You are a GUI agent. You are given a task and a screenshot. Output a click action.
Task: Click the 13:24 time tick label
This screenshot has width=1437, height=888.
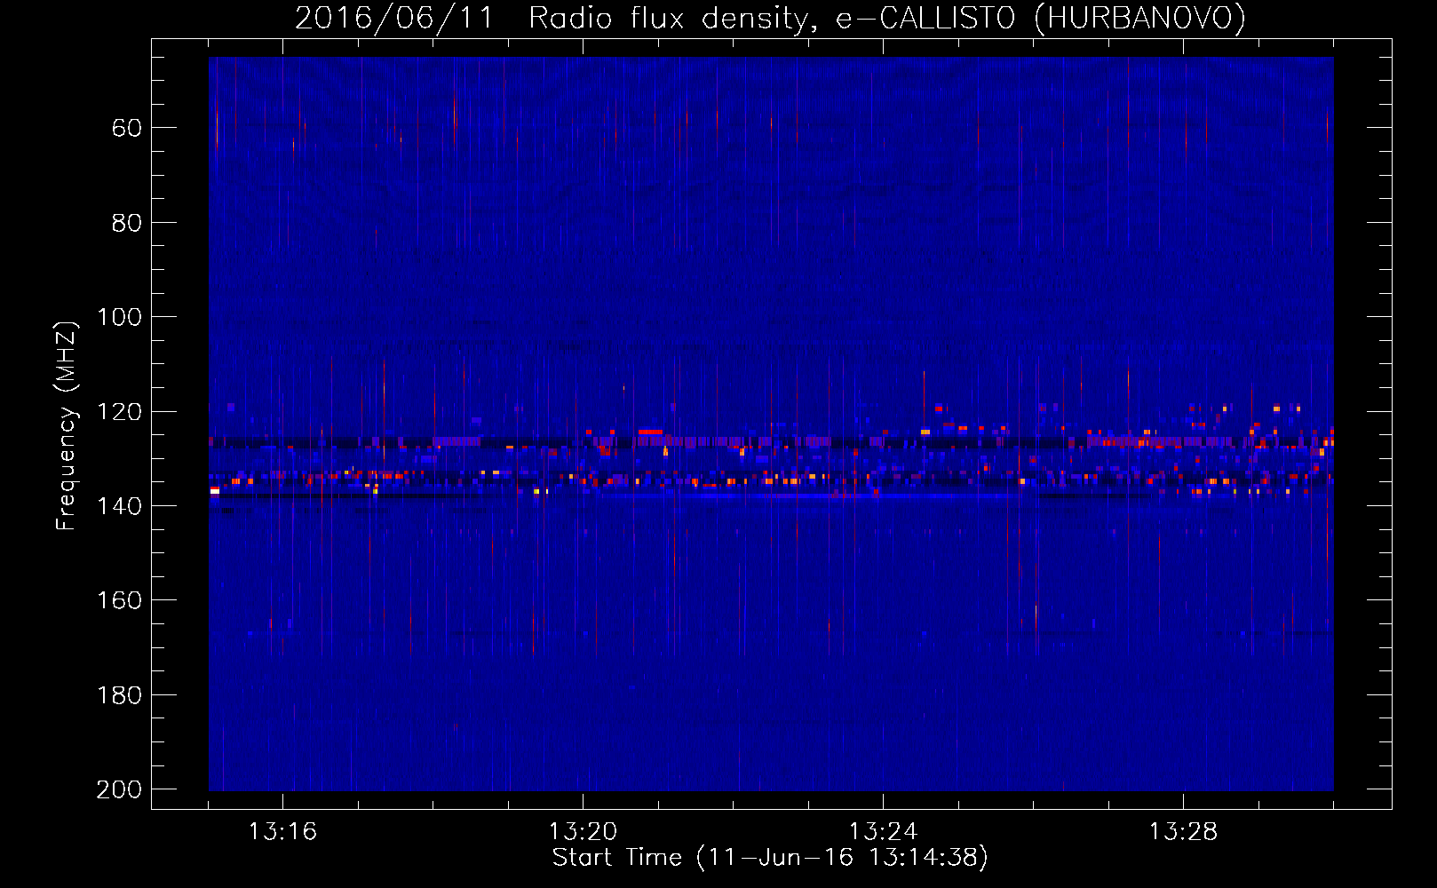point(883,832)
